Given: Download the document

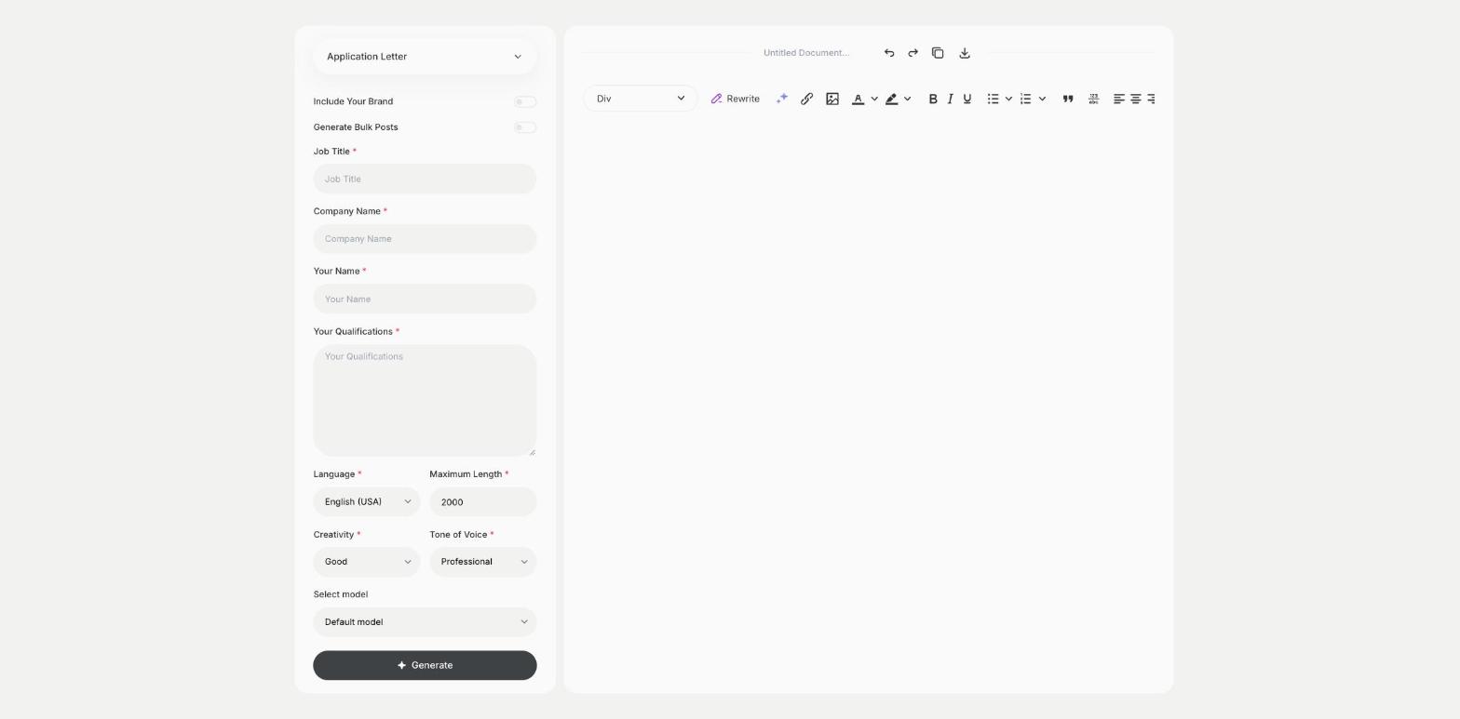Looking at the screenshot, I should [965, 53].
